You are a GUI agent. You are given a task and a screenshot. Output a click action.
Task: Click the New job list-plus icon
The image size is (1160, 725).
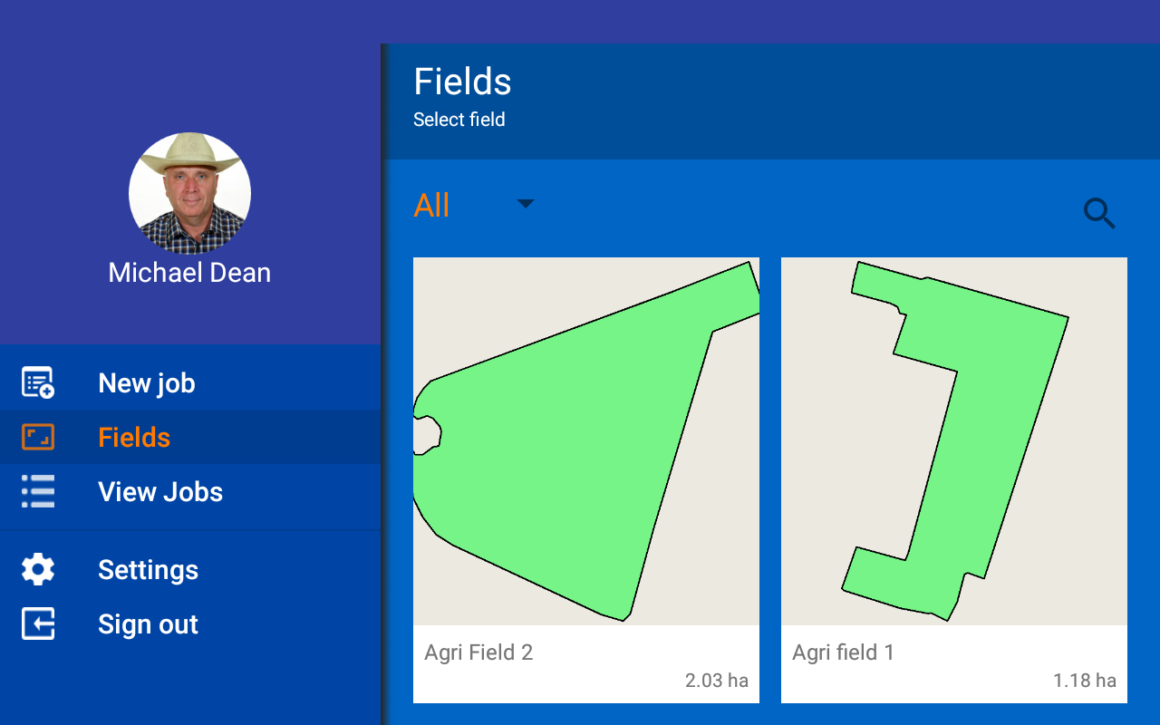[x=38, y=382]
